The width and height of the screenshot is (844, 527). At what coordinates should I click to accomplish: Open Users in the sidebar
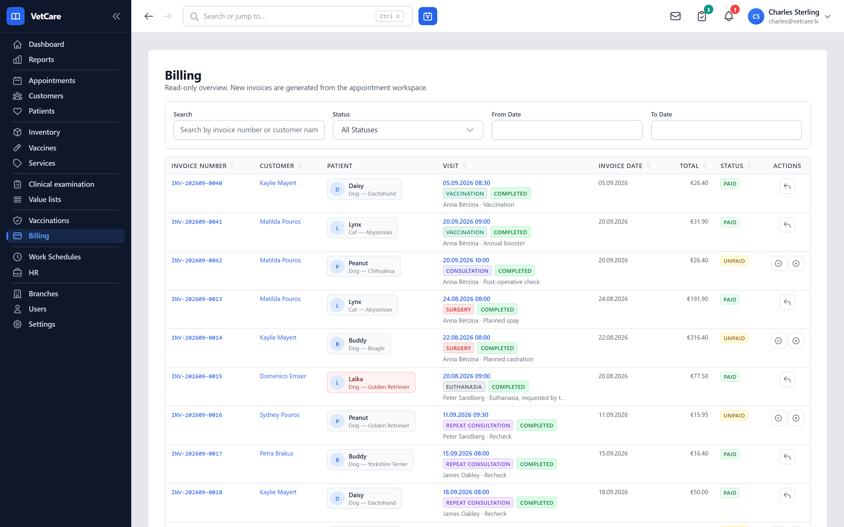click(66, 309)
